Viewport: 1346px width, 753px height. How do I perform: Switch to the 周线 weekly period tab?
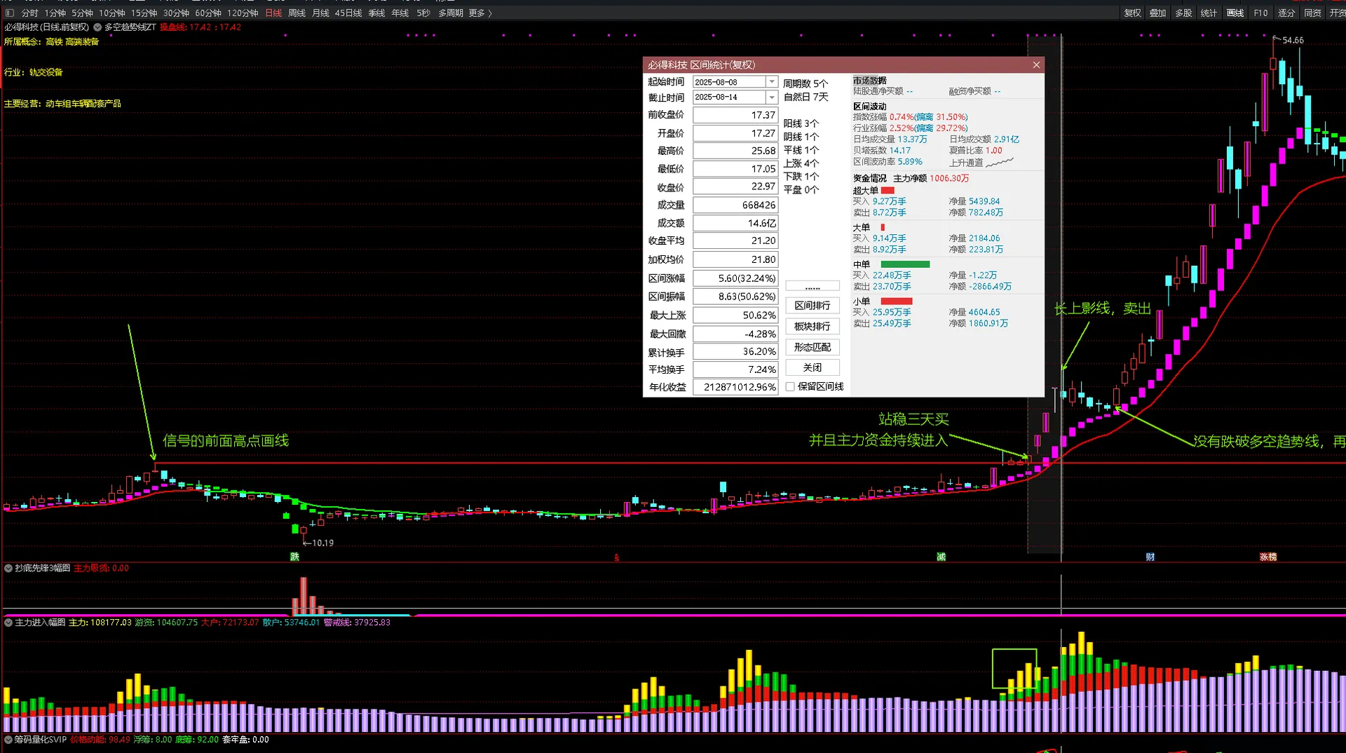pos(297,13)
